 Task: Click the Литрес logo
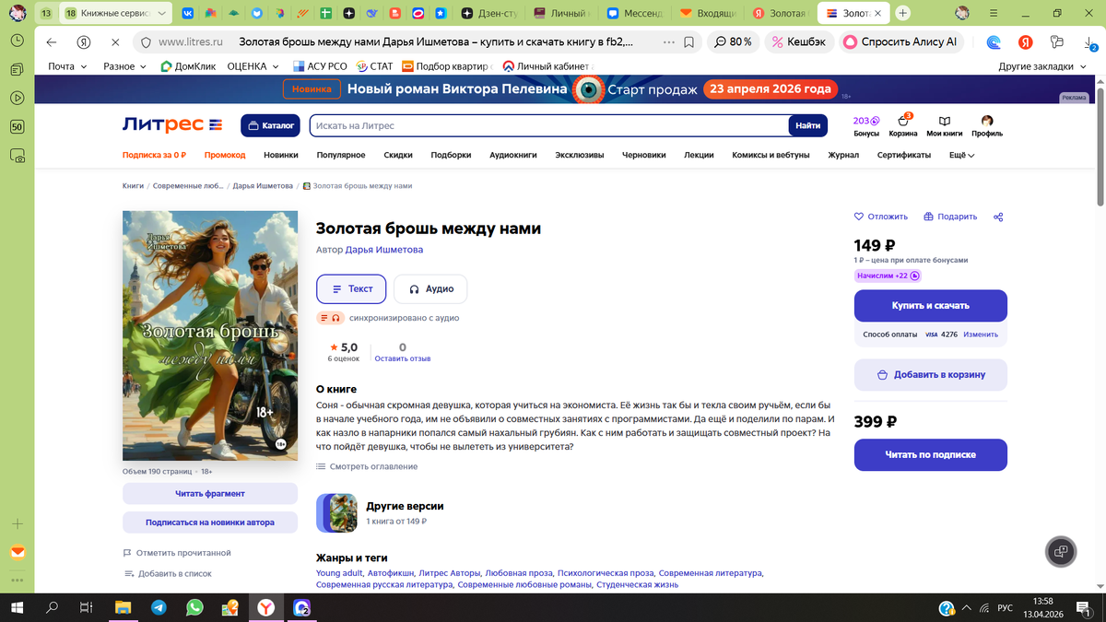pos(172,124)
